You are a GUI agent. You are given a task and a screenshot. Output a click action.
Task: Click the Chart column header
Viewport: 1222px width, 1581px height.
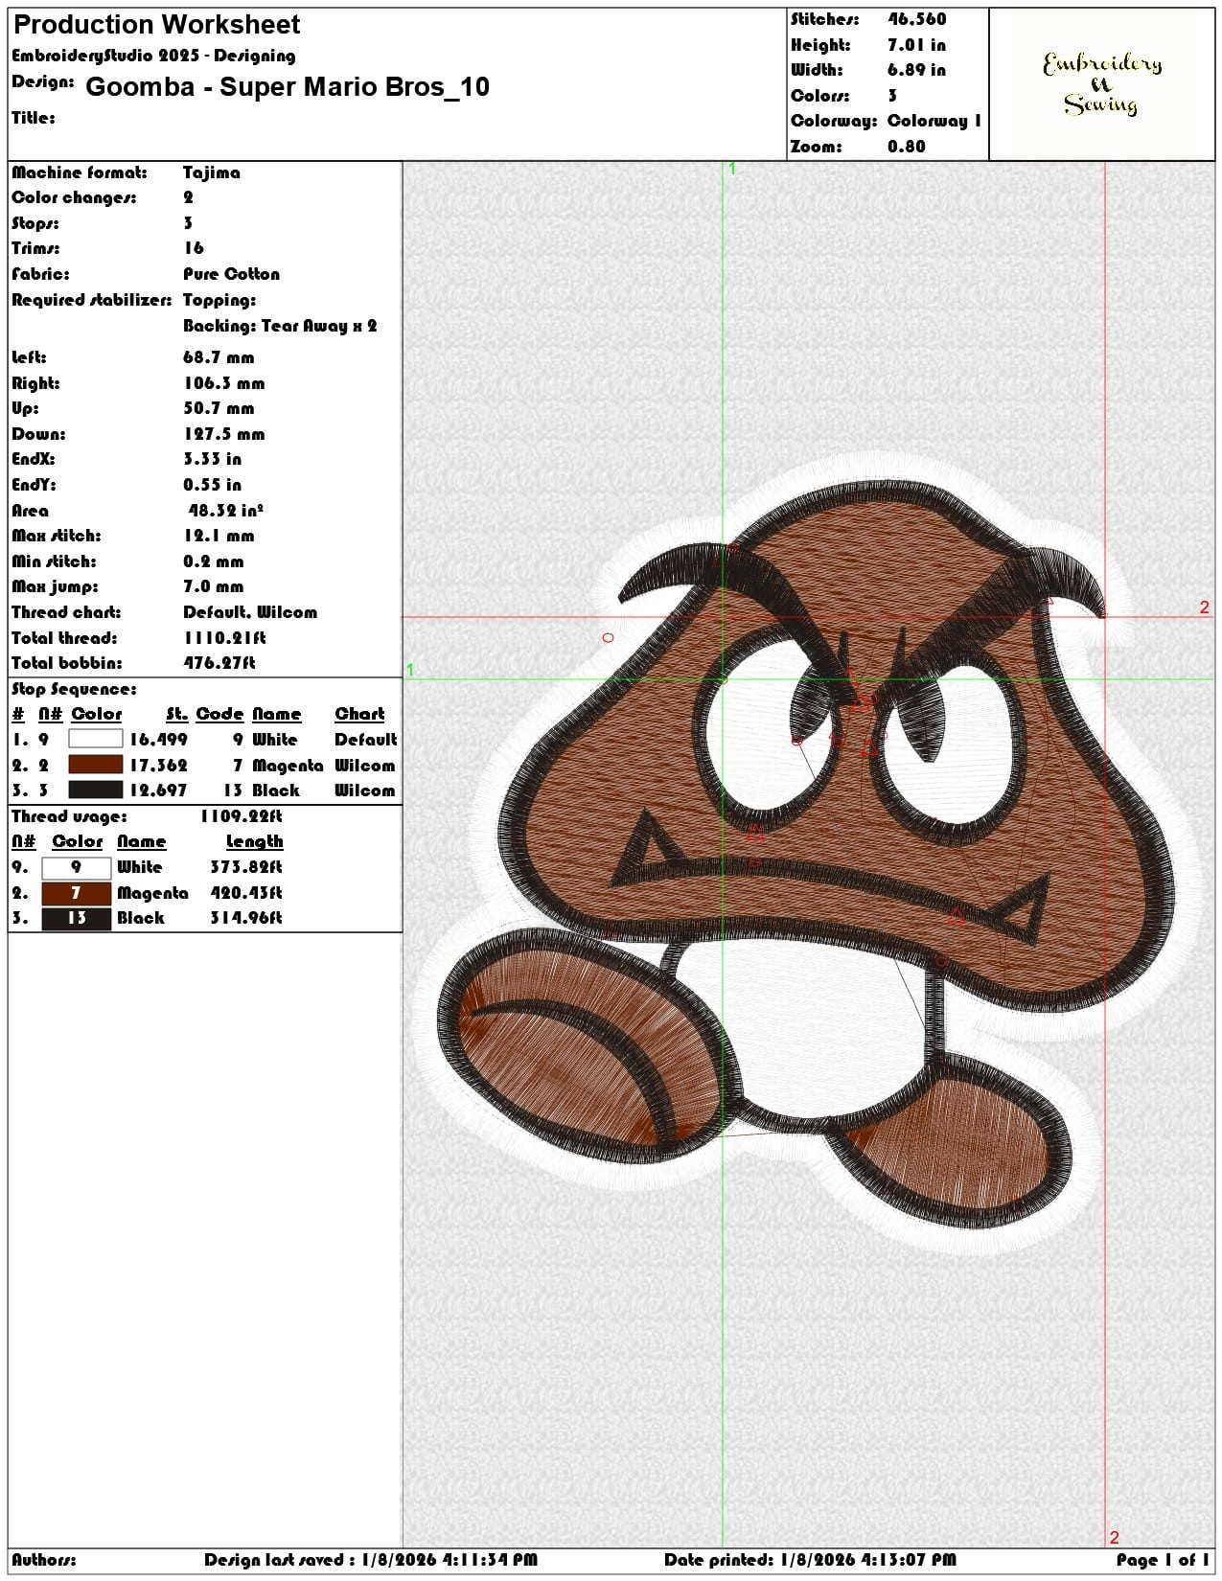(359, 714)
